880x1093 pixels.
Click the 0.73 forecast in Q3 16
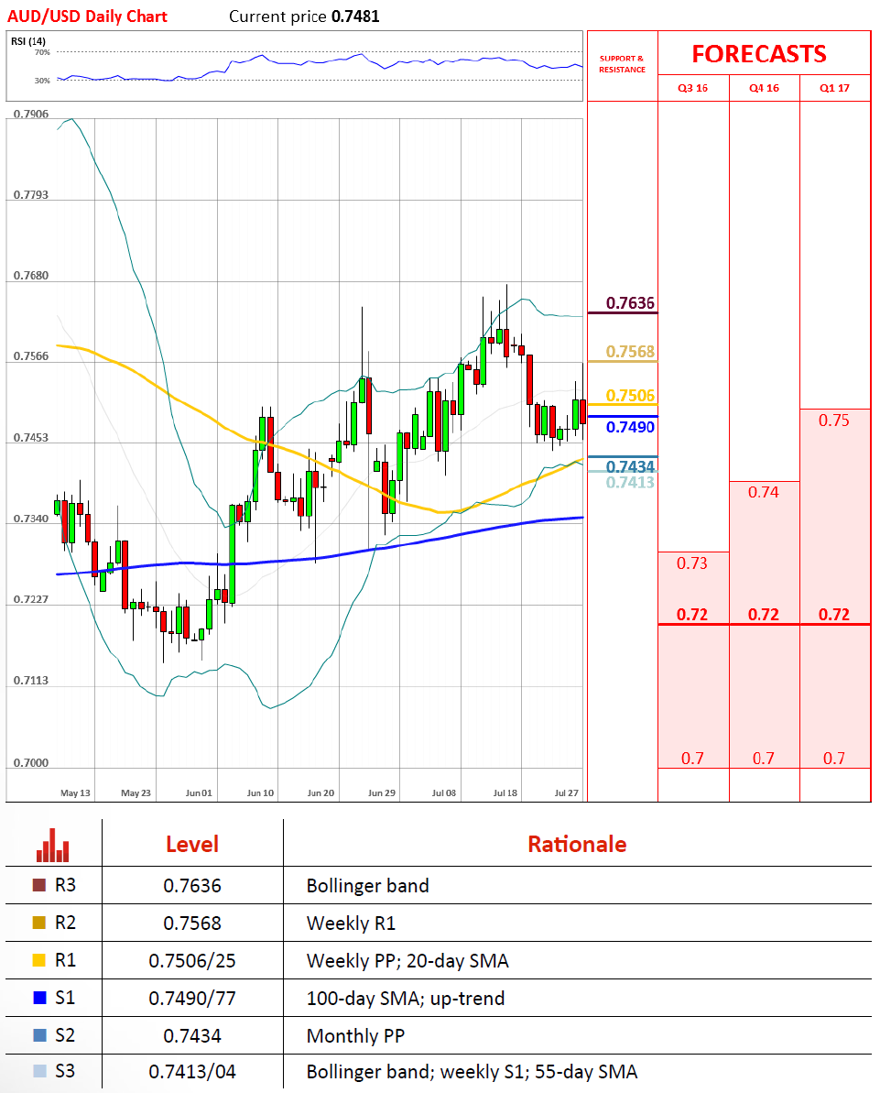pyautogui.click(x=692, y=563)
